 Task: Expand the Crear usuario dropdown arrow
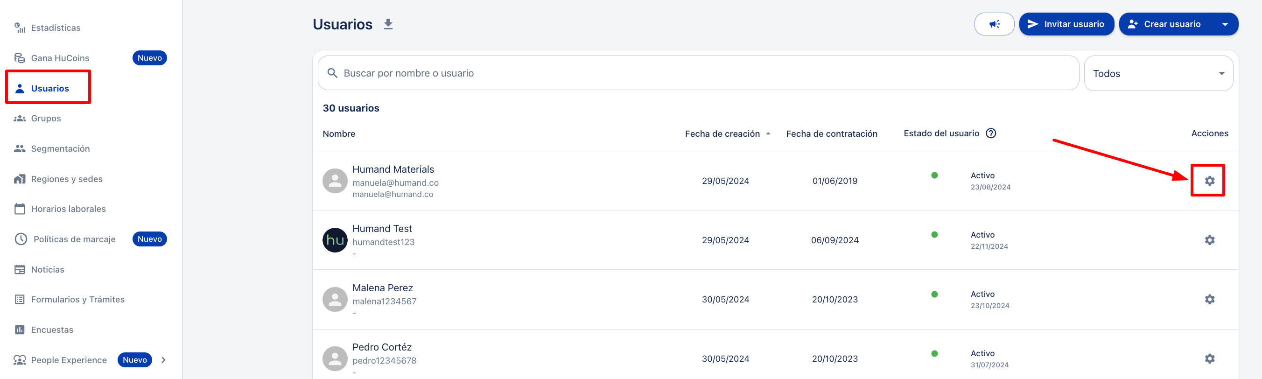[x=1224, y=24]
